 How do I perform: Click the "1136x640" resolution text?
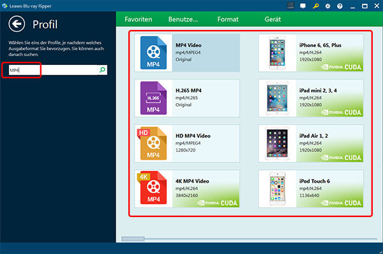[309, 195]
